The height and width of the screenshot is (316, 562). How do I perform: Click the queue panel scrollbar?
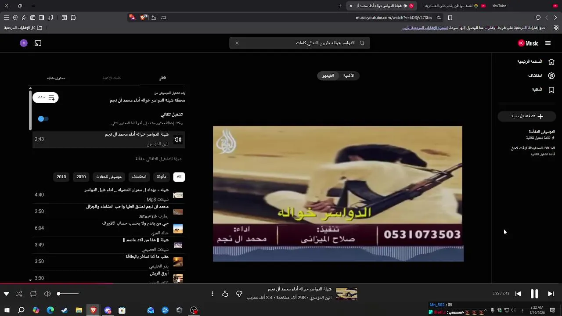tap(30, 110)
